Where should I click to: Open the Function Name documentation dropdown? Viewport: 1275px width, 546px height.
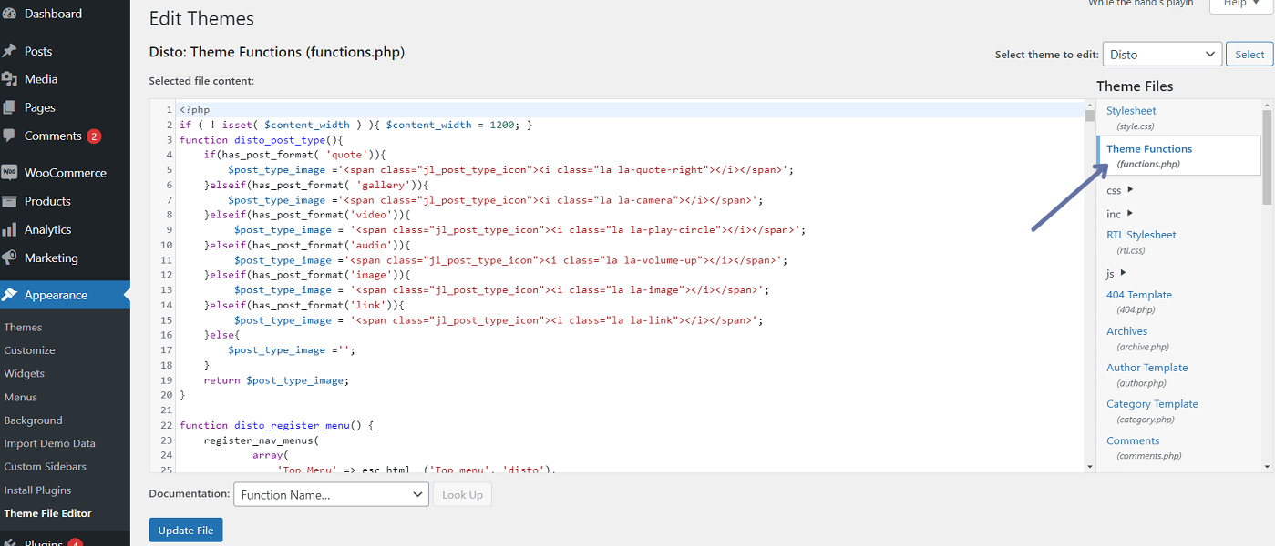[x=331, y=494]
